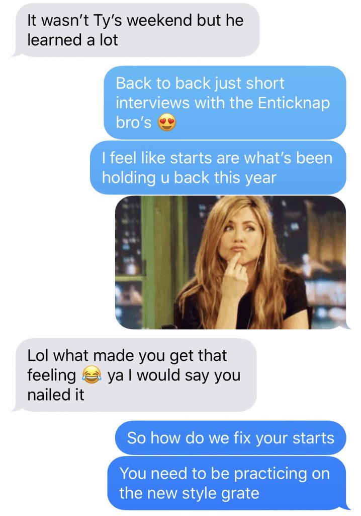Tap the "Lol what made you get that feeling" message
Screen dimensions: 361x516
click(x=134, y=375)
